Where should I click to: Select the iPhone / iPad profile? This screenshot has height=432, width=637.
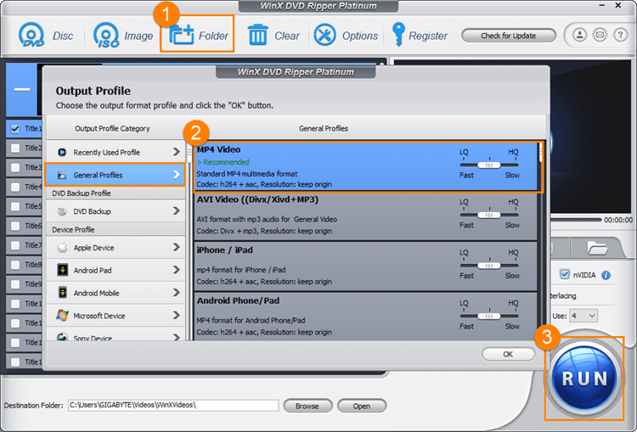click(x=365, y=266)
